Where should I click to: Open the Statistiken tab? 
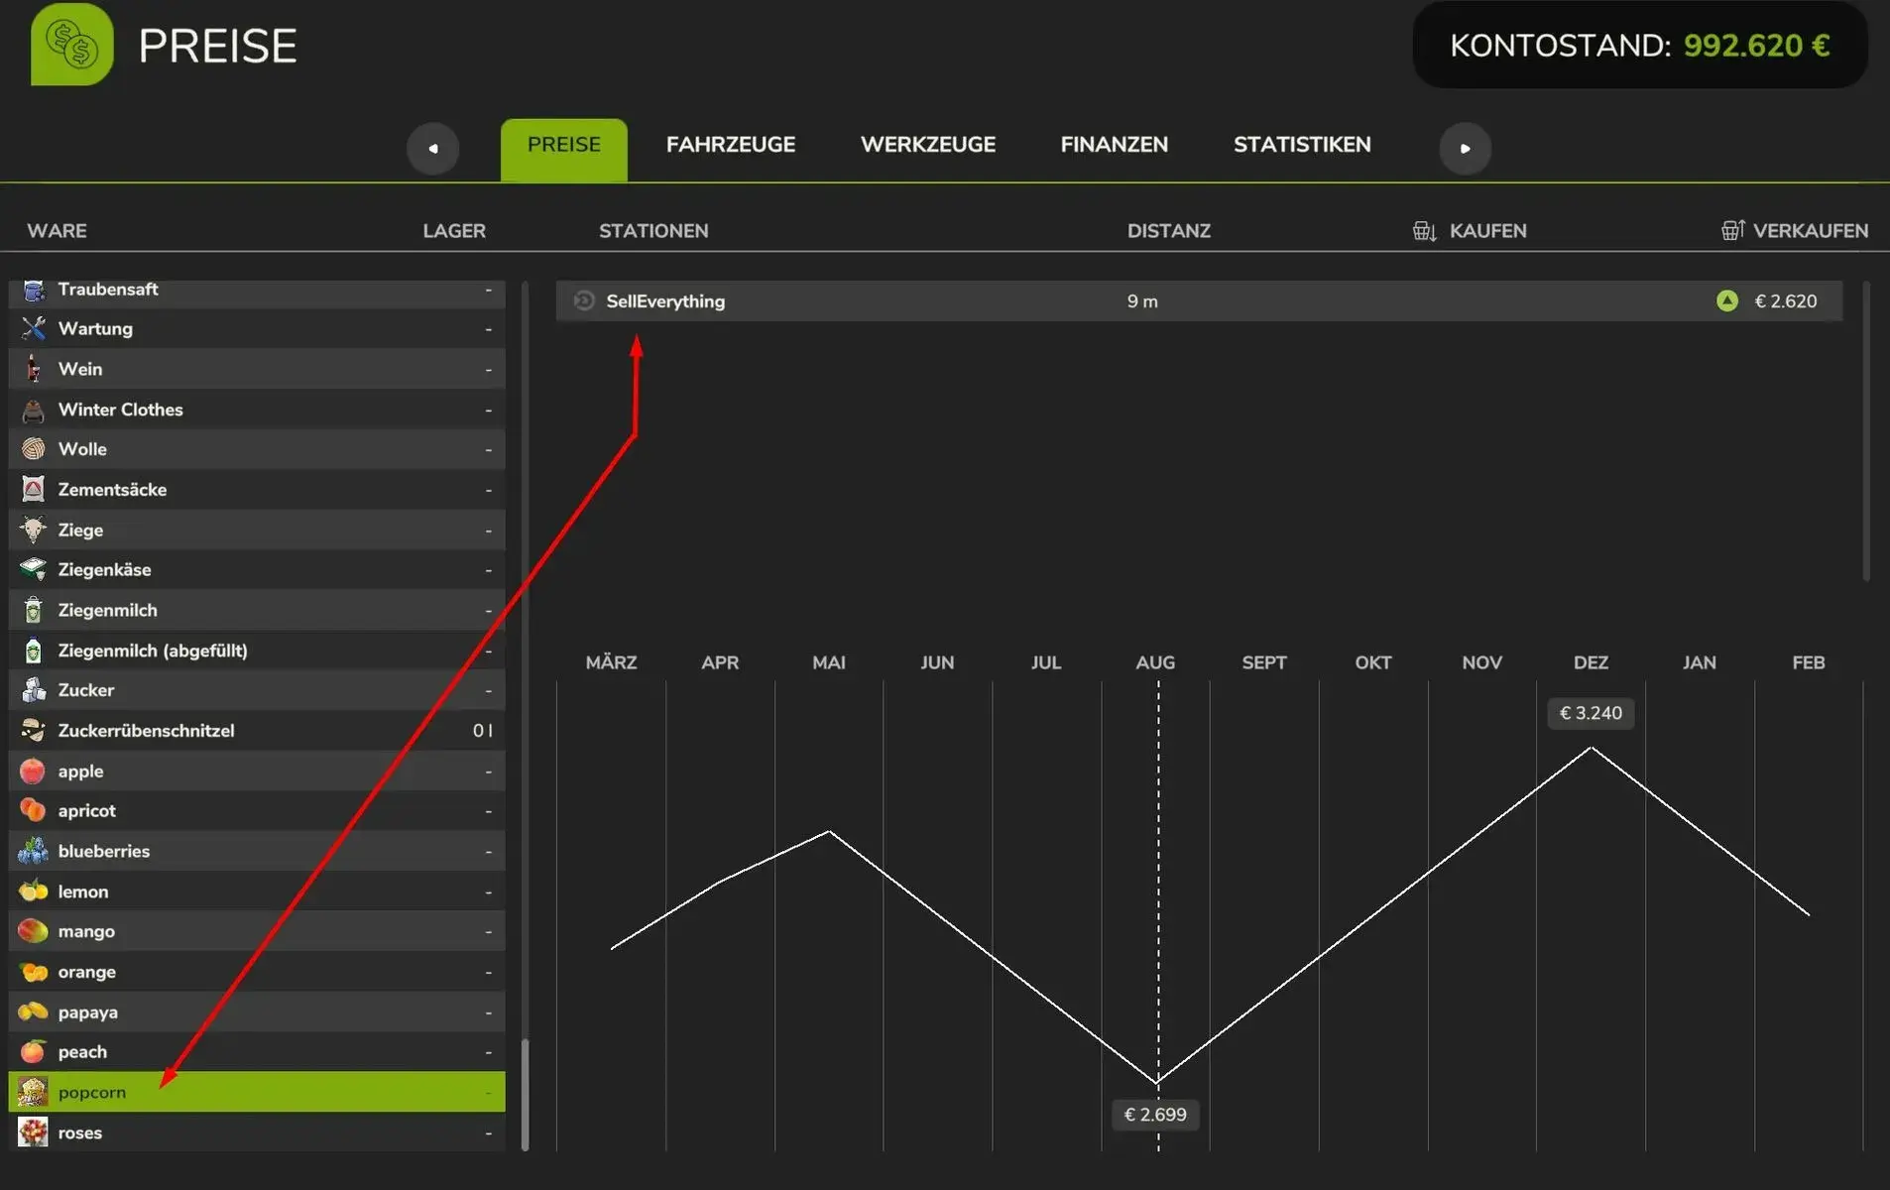coord(1301,145)
